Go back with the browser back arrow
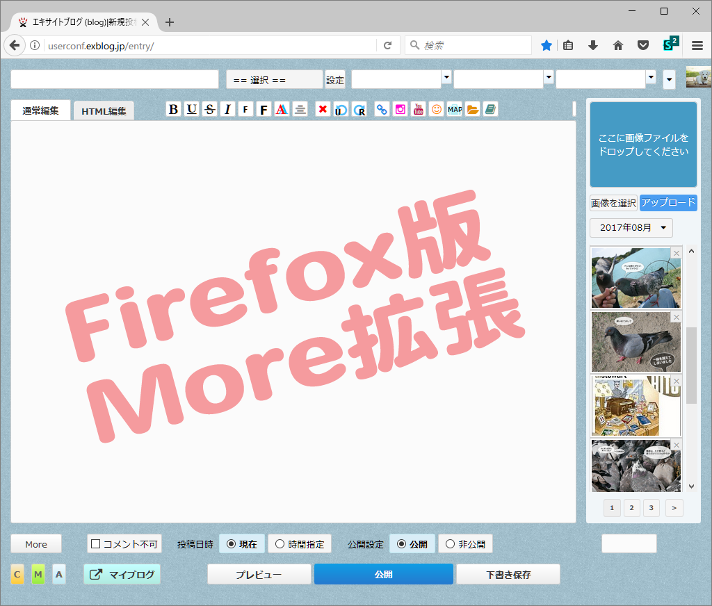The height and width of the screenshot is (606, 712). 15,45
